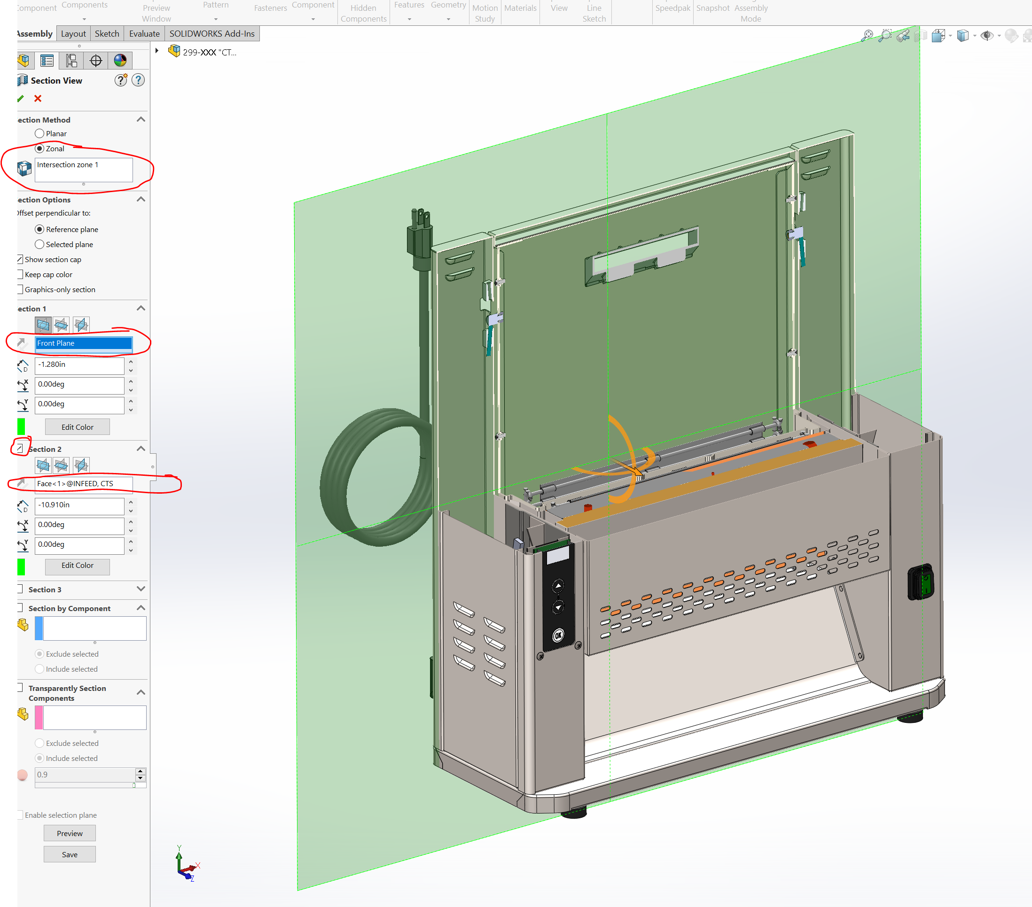Image resolution: width=1032 pixels, height=907 pixels.
Task: Expand the Section 3 panel chevron
Action: pyautogui.click(x=141, y=589)
